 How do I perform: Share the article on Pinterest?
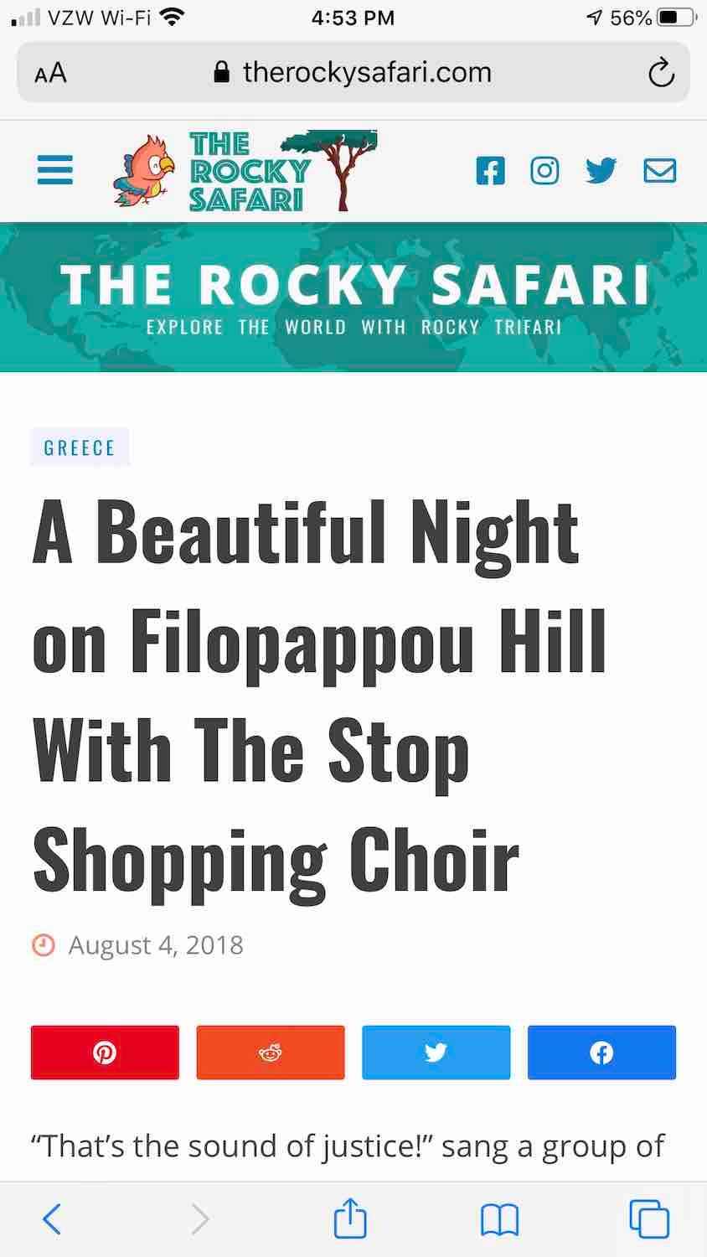pyautogui.click(x=105, y=1053)
